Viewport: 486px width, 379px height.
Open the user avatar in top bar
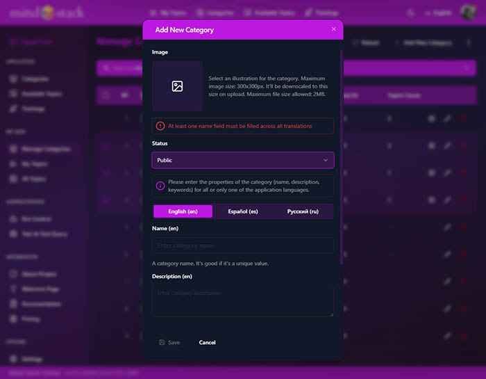point(467,13)
